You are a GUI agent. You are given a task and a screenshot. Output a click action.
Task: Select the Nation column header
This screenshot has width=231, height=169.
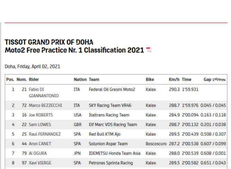pos(80,80)
